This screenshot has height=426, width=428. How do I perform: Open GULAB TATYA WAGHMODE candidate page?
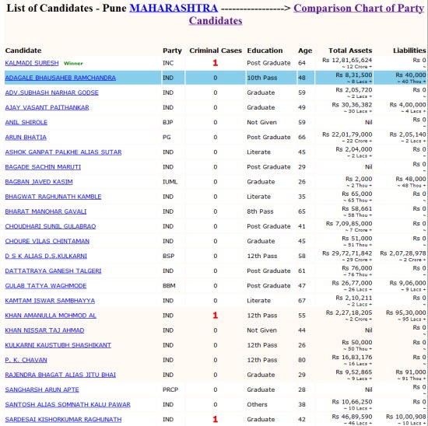click(x=46, y=286)
